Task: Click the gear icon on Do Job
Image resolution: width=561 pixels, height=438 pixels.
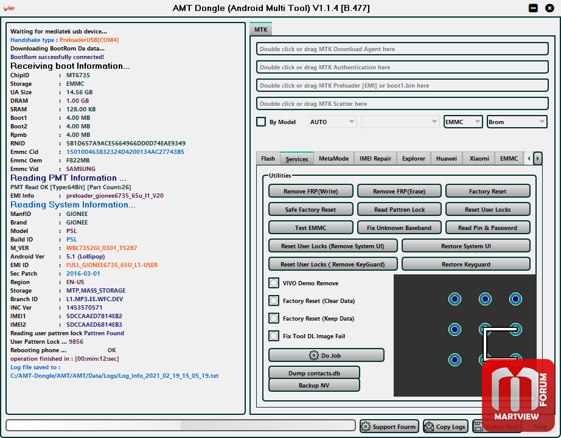Action: tap(314, 355)
